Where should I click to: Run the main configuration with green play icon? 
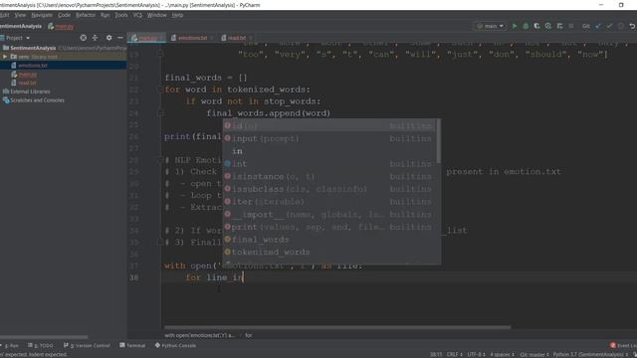515,26
